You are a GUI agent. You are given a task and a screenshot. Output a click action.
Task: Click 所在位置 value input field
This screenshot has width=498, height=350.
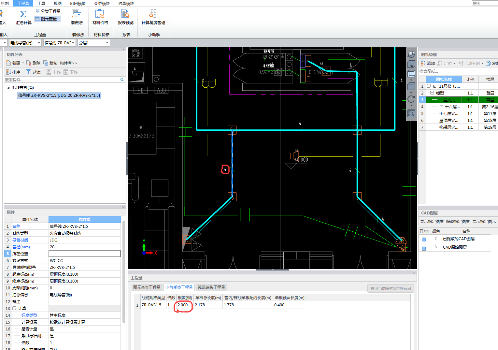[85, 254]
